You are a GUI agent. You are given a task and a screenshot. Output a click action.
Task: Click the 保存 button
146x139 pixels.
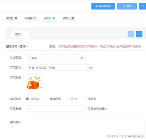(127, 6)
